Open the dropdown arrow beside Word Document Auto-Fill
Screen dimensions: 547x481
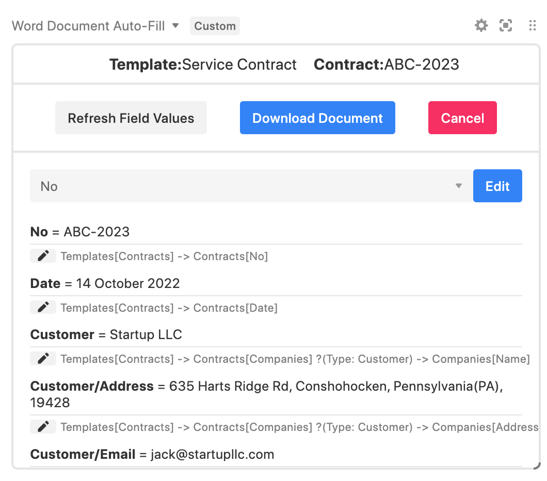[x=175, y=25]
